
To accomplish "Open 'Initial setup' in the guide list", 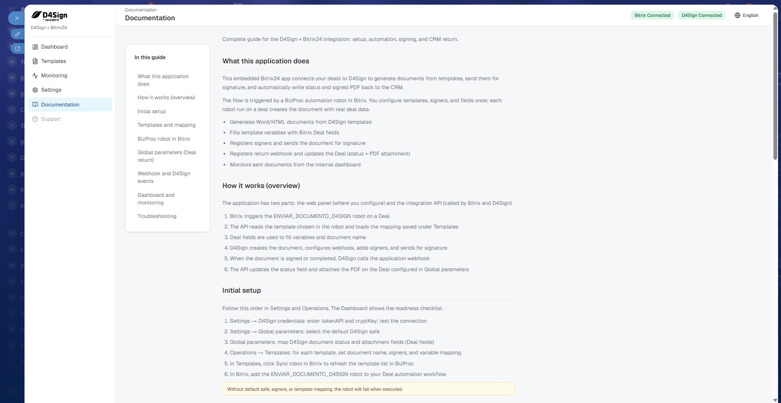I will point(151,112).
